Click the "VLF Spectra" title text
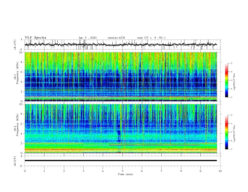Image resolution: width=248 pixels, height=192 pixels. pos(35,38)
